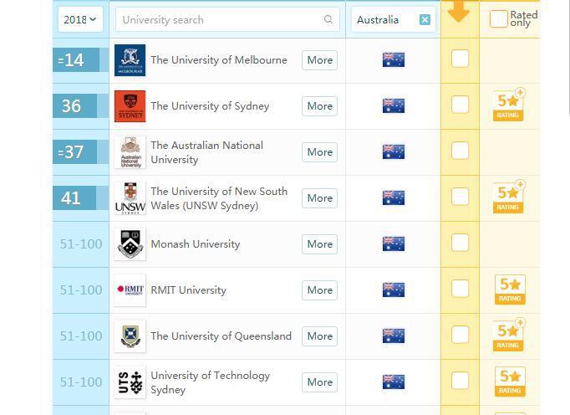
Task: Click the UTS logo icon
Action: (130, 382)
